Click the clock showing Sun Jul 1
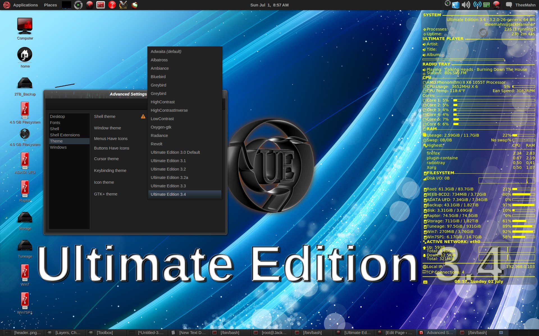 [x=269, y=5]
